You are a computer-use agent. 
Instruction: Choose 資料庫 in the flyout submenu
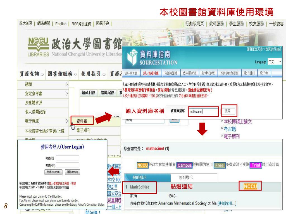pyautogui.click(x=82, y=121)
